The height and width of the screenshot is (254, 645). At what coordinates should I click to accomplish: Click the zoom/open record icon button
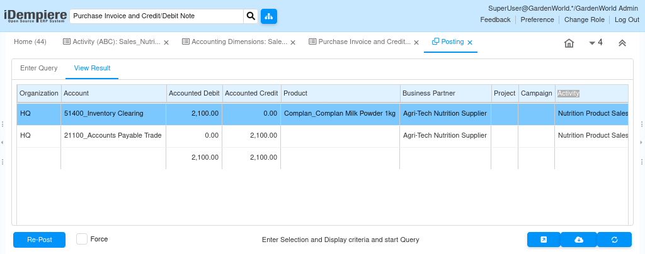[x=543, y=240]
